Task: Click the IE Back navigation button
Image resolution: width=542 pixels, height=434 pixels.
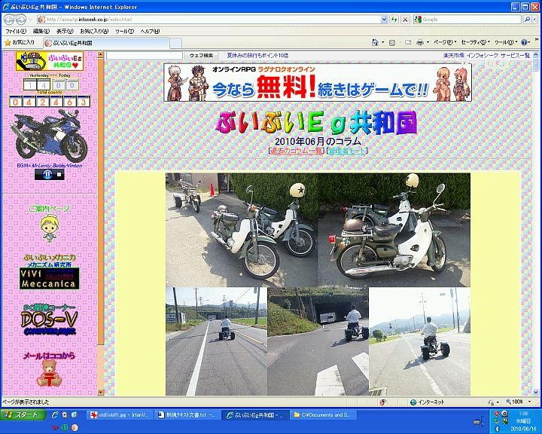Action: click(9, 20)
